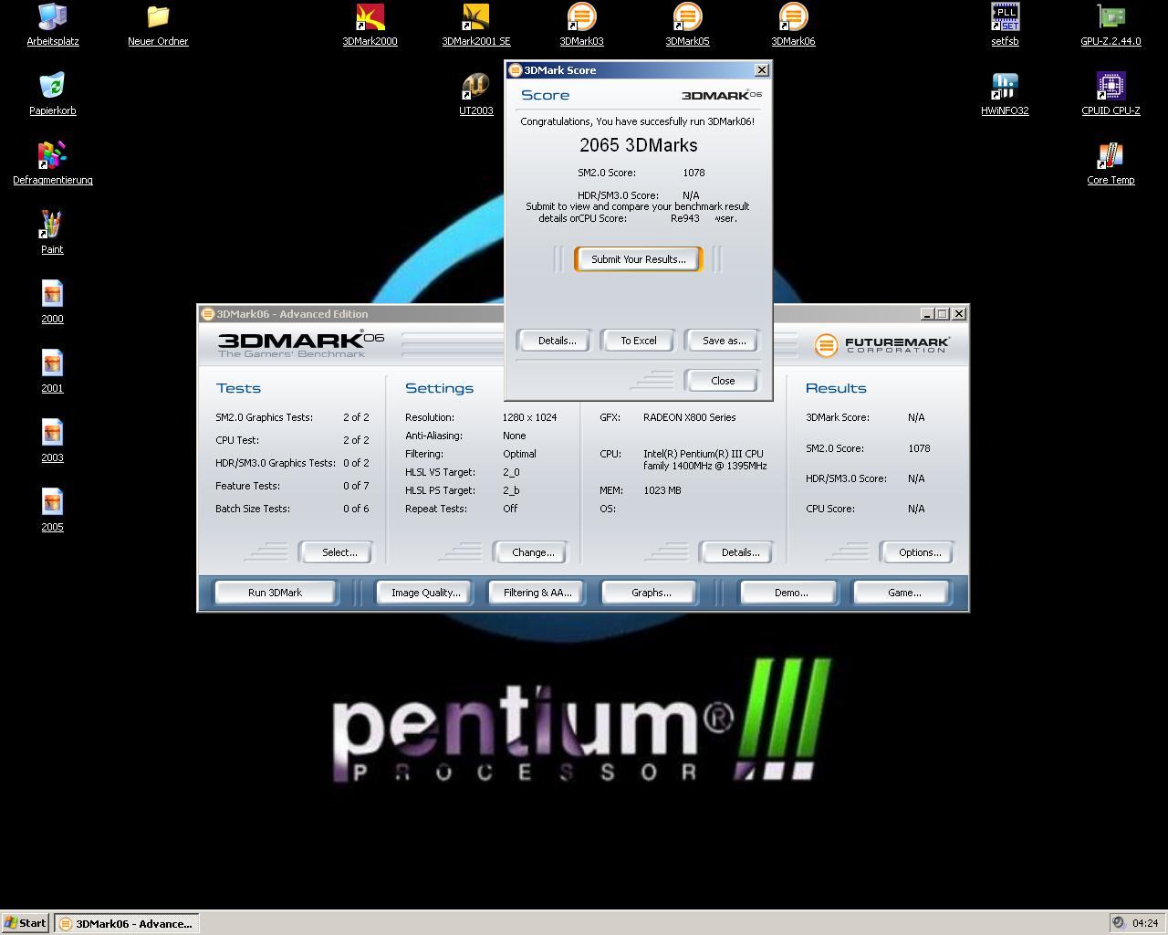Click the tray icon beside the clock

point(1119,923)
